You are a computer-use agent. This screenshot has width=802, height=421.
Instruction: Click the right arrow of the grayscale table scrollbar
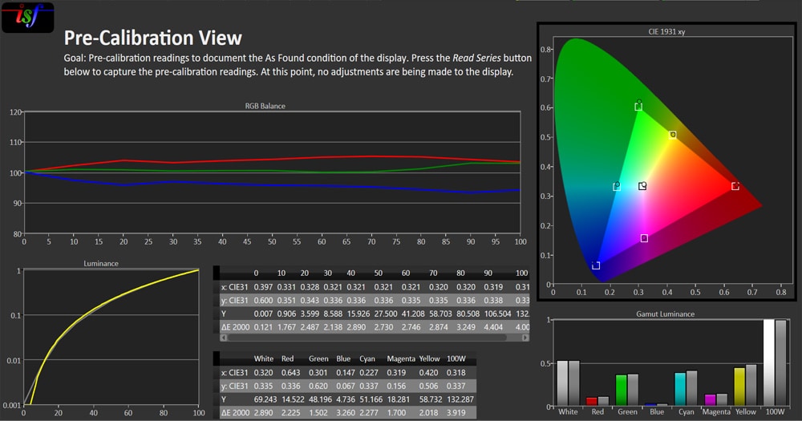(x=525, y=338)
